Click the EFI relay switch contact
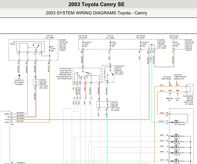Viewport: 197px width, 164px height. (36, 47)
